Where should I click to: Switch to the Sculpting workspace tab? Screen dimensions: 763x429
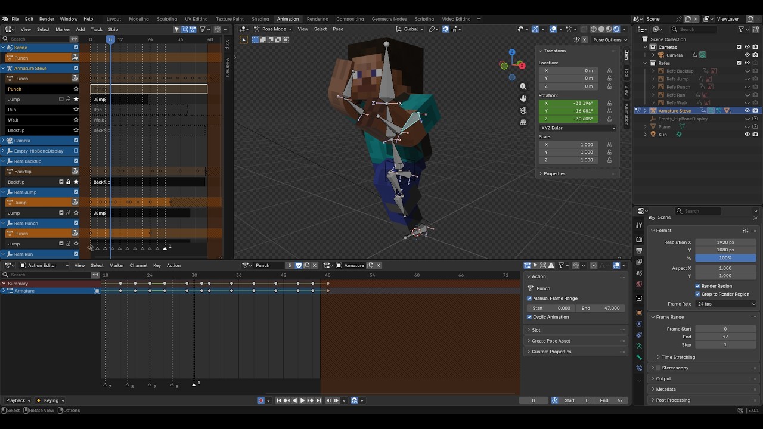coord(167,19)
